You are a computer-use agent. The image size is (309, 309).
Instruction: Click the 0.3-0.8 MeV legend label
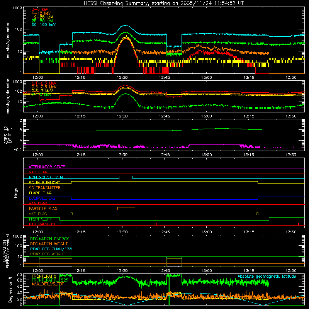(x=44, y=87)
